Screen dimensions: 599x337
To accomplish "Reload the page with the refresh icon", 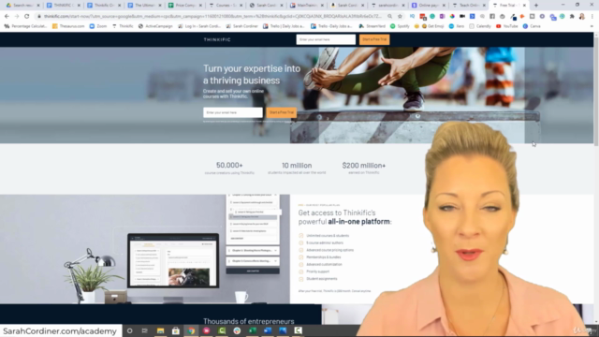I will click(27, 17).
